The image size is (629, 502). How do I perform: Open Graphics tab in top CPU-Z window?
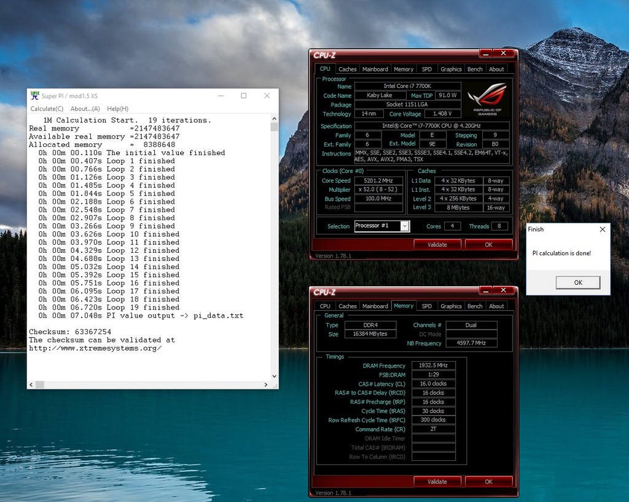(451, 69)
